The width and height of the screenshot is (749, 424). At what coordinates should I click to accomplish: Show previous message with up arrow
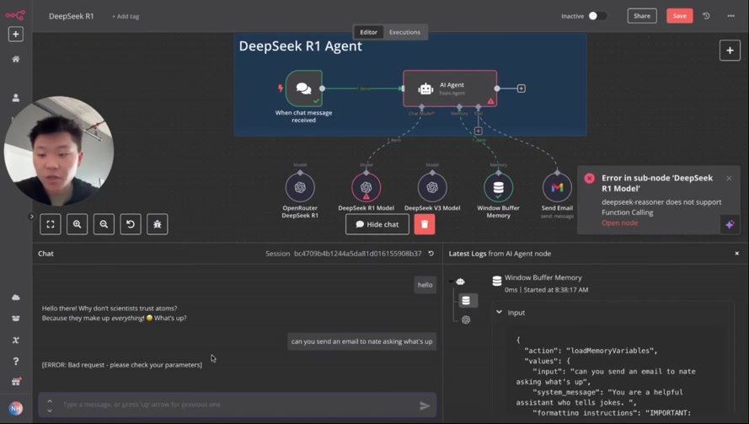[x=50, y=400]
